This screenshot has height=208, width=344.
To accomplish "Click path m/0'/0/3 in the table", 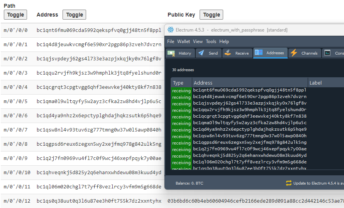I will (x=15, y=73).
